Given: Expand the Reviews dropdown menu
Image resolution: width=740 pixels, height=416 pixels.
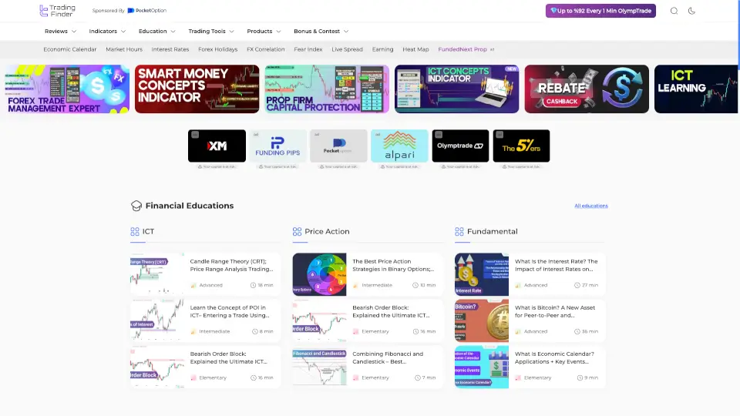Looking at the screenshot, I should 60,32.
